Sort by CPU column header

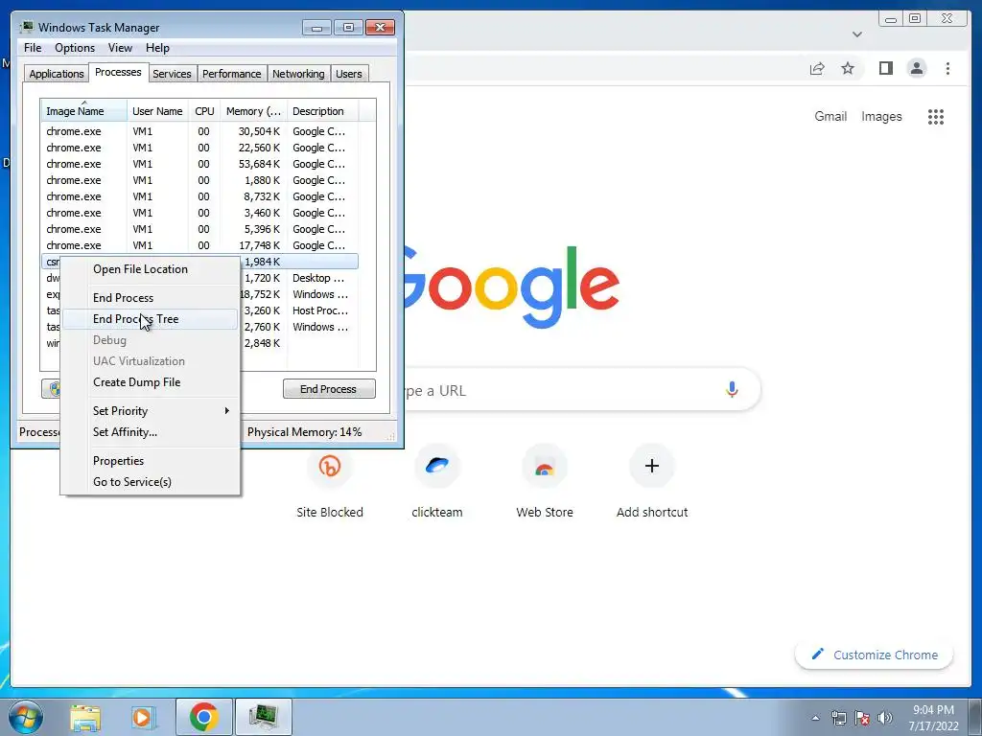[204, 111]
